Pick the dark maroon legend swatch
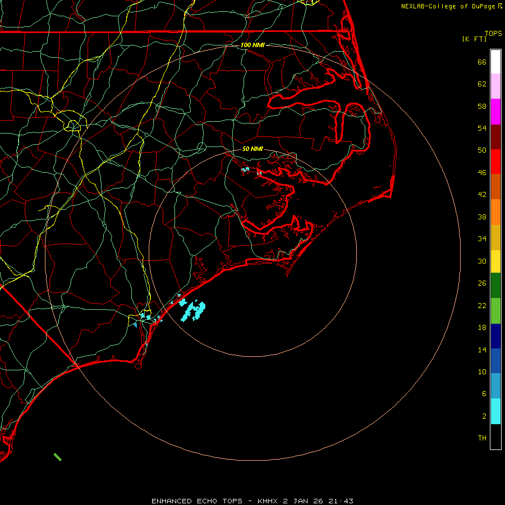Image resolution: width=505 pixels, height=505 pixels. [x=495, y=136]
